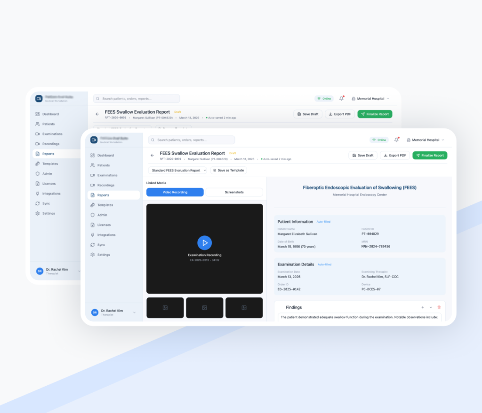The image size is (482, 413).
Task: Click back arrow beside front report title
Action: pyautogui.click(x=152, y=155)
